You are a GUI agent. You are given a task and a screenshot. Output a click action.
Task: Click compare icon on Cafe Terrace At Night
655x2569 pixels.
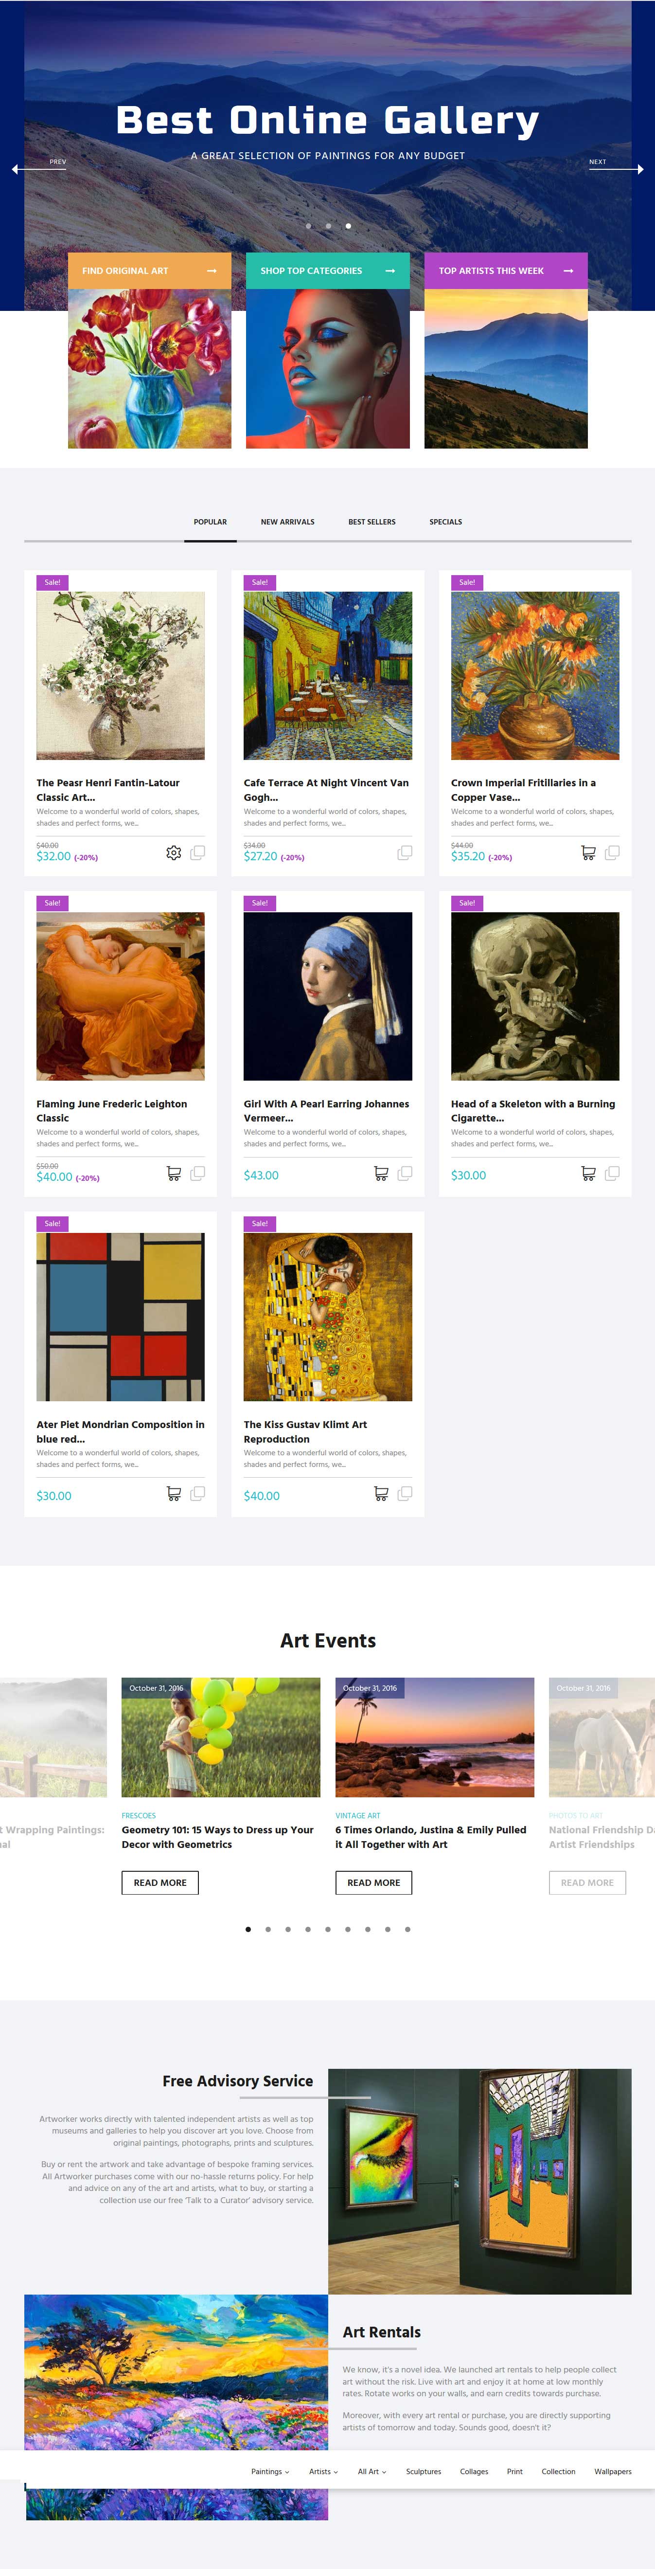point(405,852)
